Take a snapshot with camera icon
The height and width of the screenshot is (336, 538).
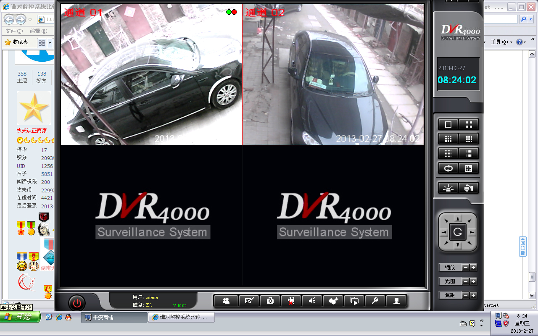pyautogui.click(x=270, y=301)
